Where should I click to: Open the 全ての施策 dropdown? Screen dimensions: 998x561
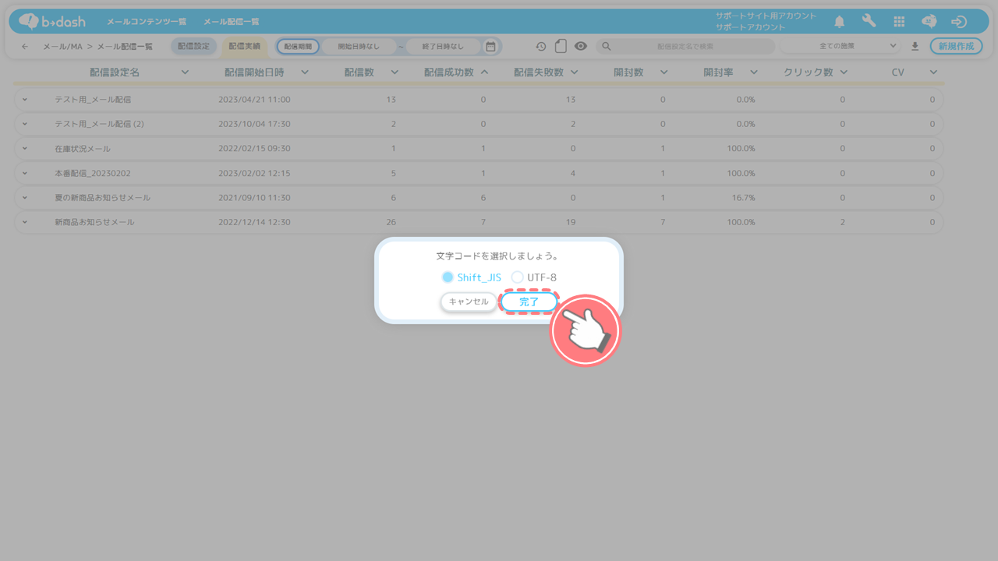point(841,47)
